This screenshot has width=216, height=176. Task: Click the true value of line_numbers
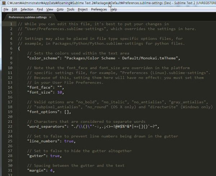tap(69, 141)
